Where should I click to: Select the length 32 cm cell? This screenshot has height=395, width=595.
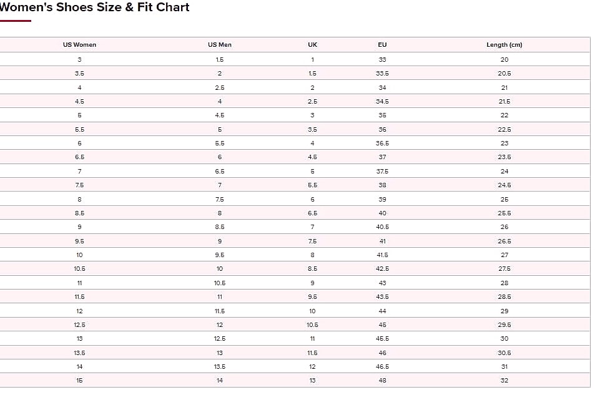pos(504,380)
